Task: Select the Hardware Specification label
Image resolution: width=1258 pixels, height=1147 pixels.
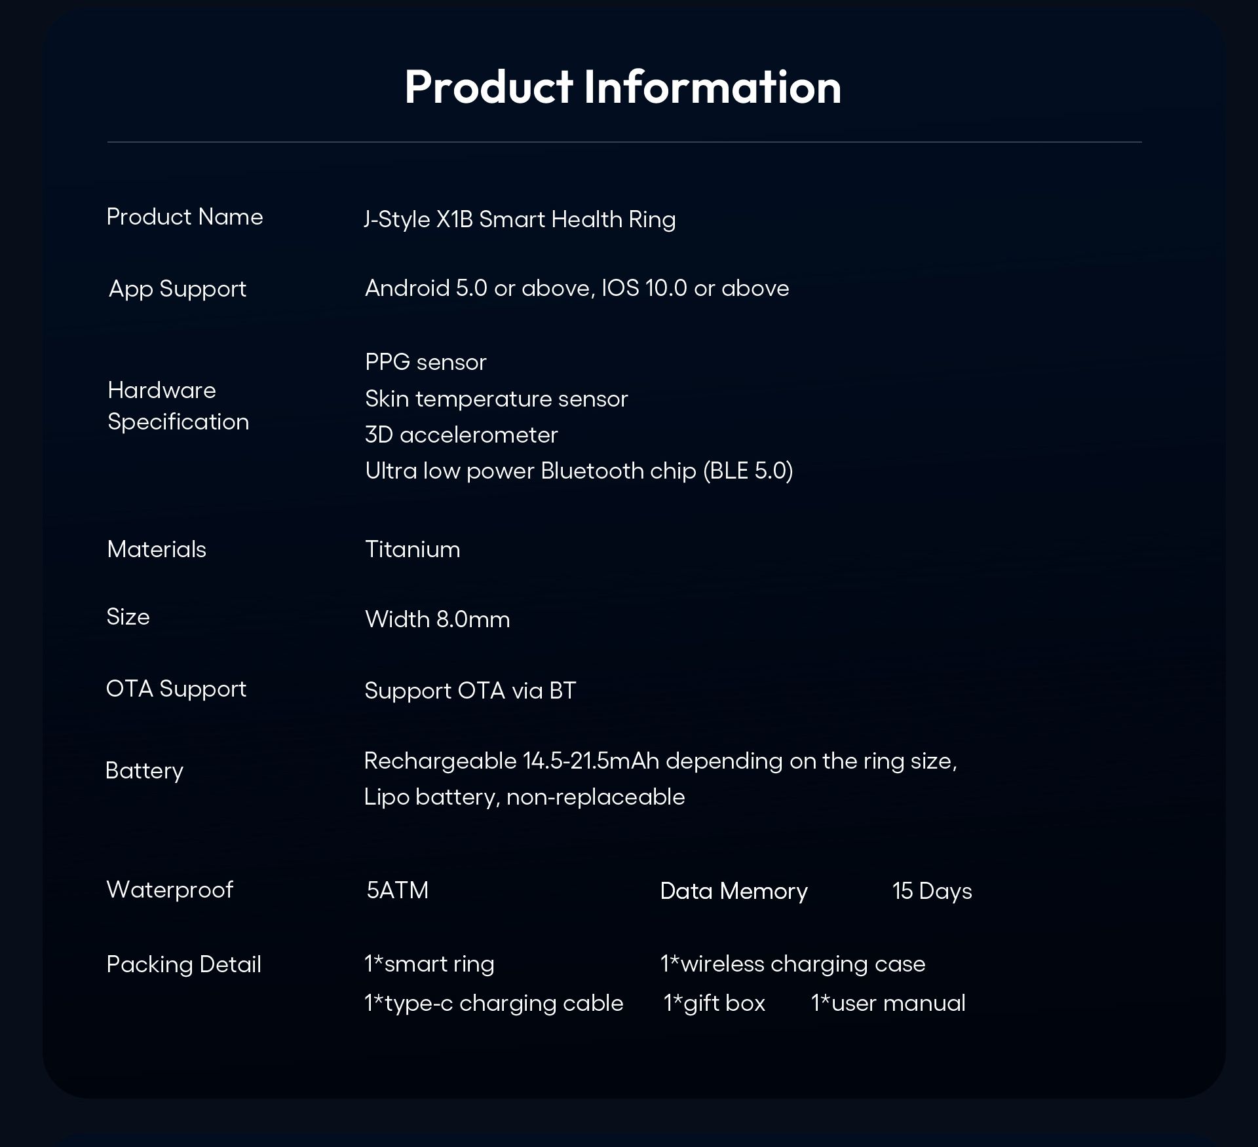Action: click(178, 406)
